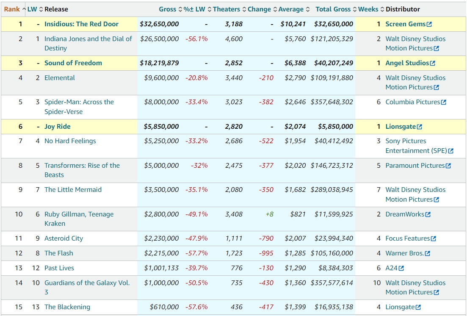The width and height of the screenshot is (467, 316).
Task: Click the Lionsgate external icon in Joy Ride row
Action: (420, 127)
